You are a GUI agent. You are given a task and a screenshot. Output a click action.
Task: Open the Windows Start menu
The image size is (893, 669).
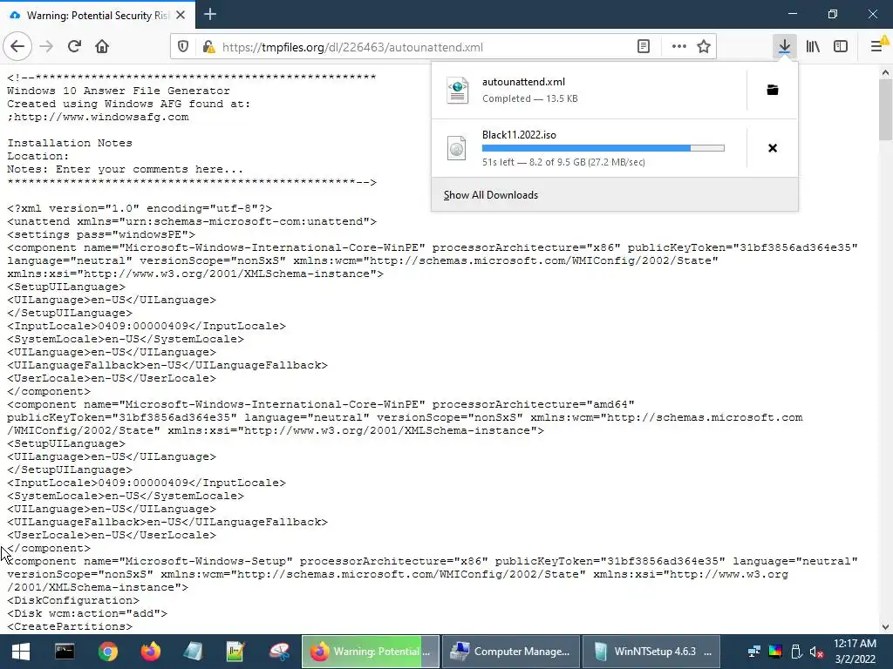tap(21, 652)
